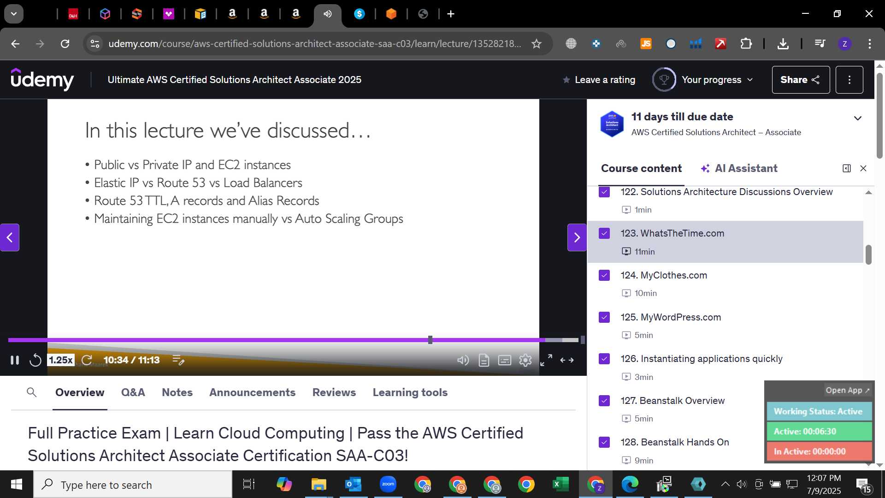Open Reviews tab
This screenshot has height=498, width=885.
coord(334,392)
